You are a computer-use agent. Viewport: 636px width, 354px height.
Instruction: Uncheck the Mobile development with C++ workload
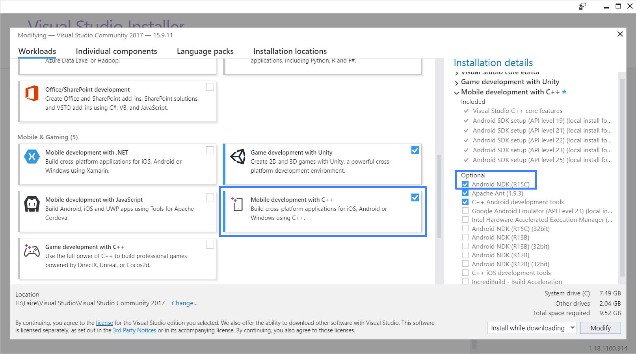[415, 197]
